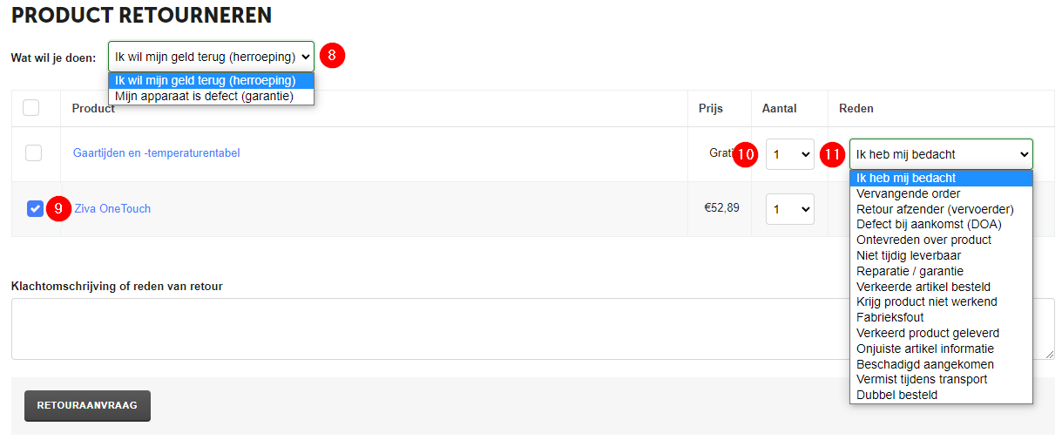1062x440 pixels.
Task: Click the RETOURAANVRAAG button
Action: tap(87, 406)
